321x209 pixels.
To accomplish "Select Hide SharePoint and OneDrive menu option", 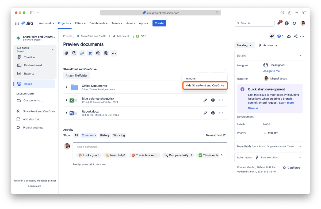I will point(205,85).
